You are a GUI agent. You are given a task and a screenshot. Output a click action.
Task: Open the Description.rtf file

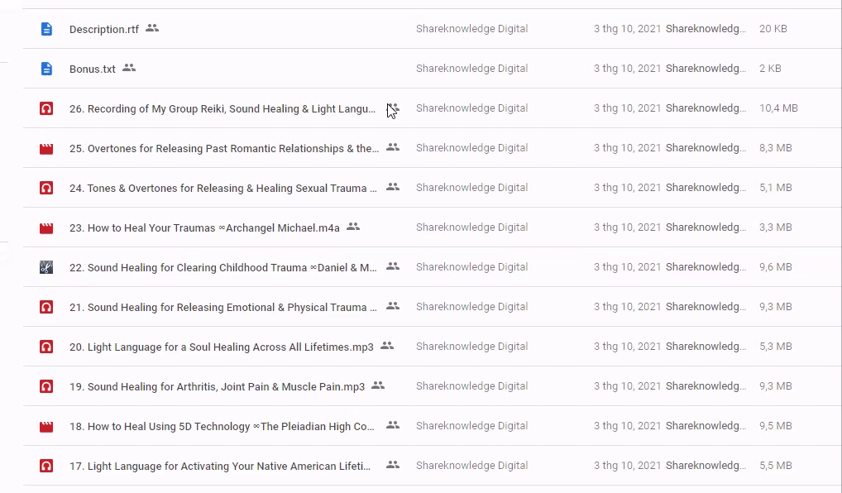pyautogui.click(x=104, y=29)
